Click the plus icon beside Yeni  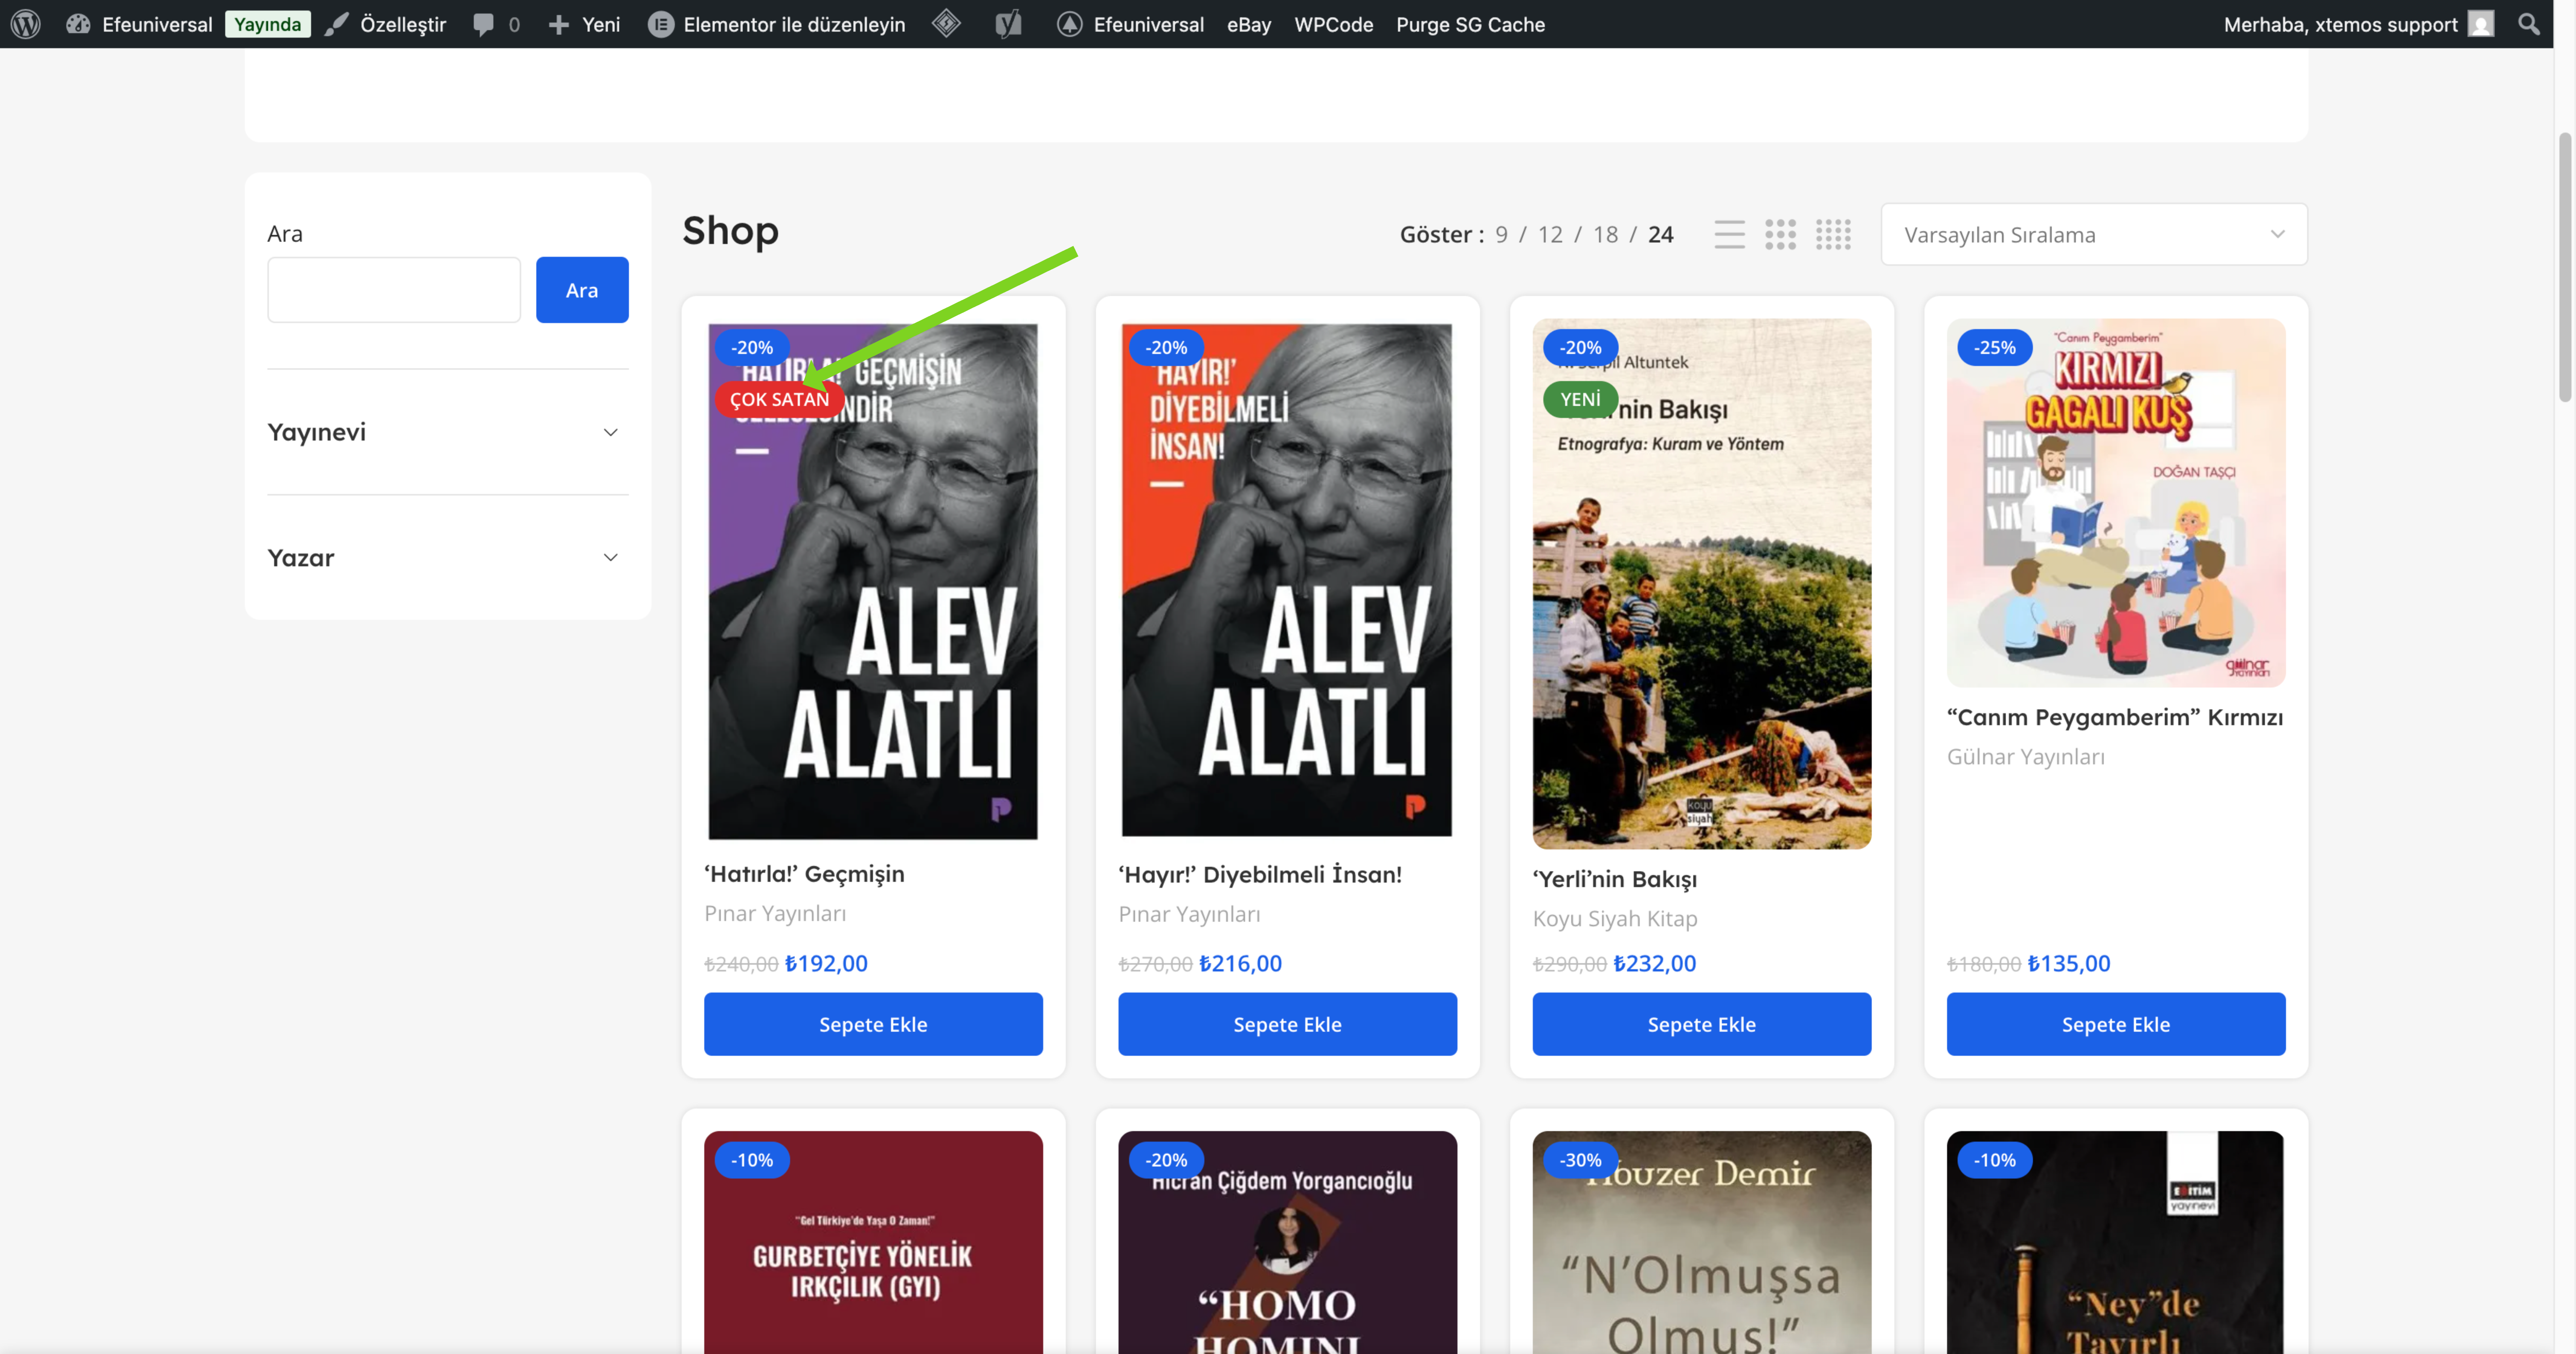559,24
